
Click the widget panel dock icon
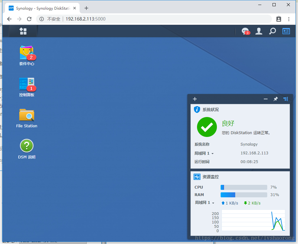tap(286, 99)
